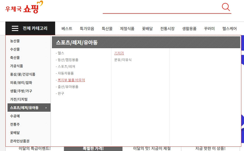
Task: Open 스포츠/레저 subcategory link
Action: click(66, 66)
